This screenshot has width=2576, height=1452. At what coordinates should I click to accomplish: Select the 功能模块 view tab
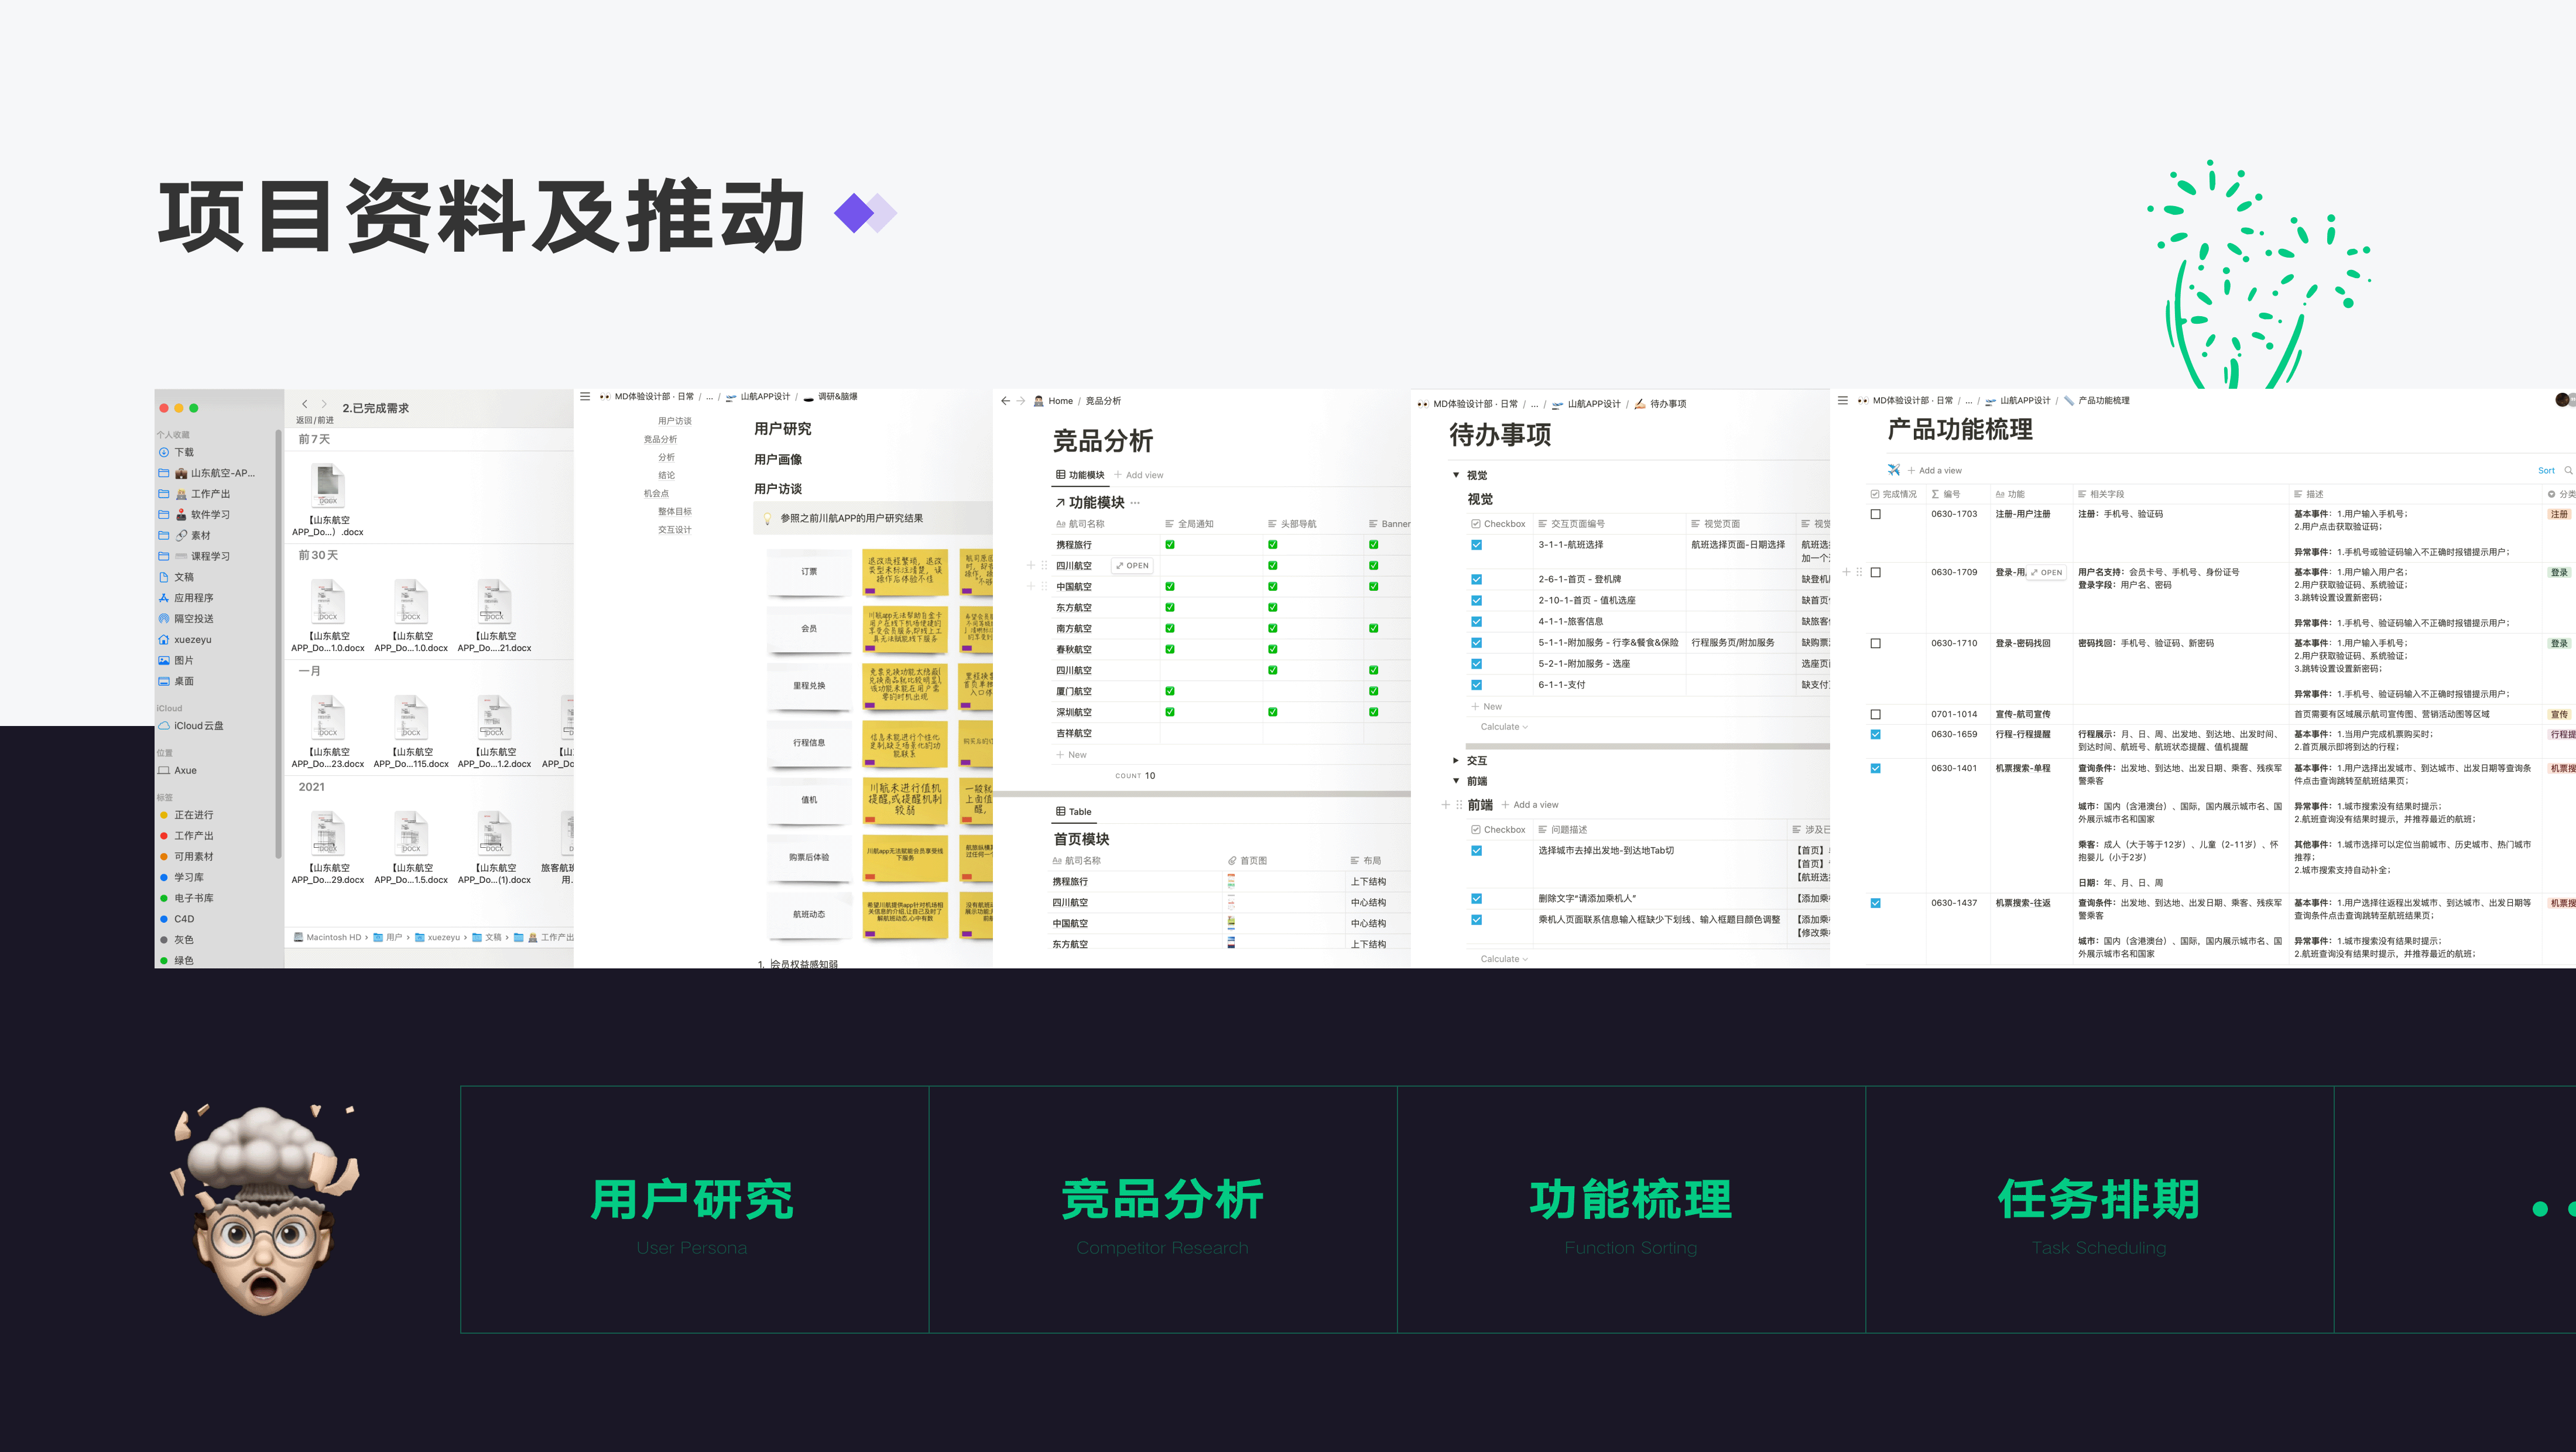point(1080,475)
